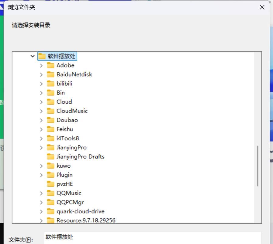273x244 pixels.
Task: Select the Doubao folder name
Action: coord(67,120)
